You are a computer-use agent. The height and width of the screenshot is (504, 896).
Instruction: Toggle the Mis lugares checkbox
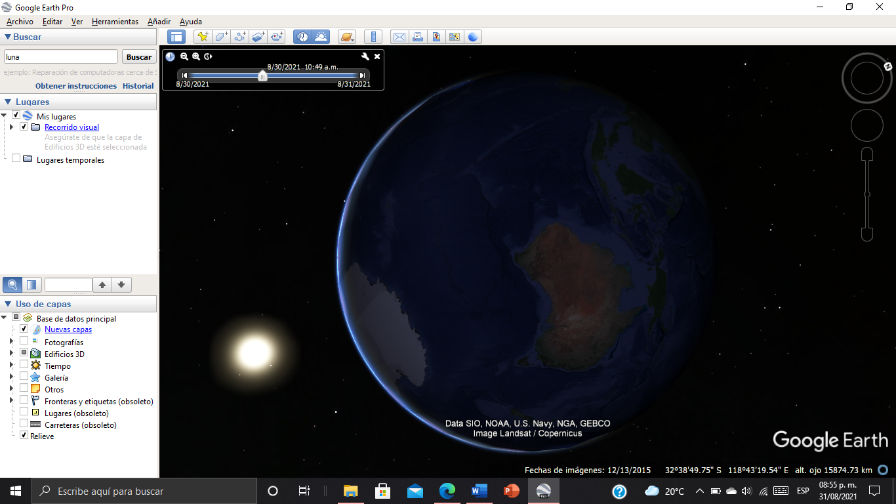click(16, 115)
